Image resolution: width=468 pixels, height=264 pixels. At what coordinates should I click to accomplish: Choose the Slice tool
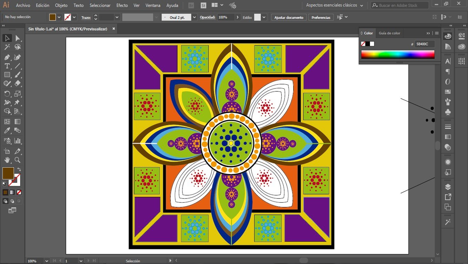(18, 151)
